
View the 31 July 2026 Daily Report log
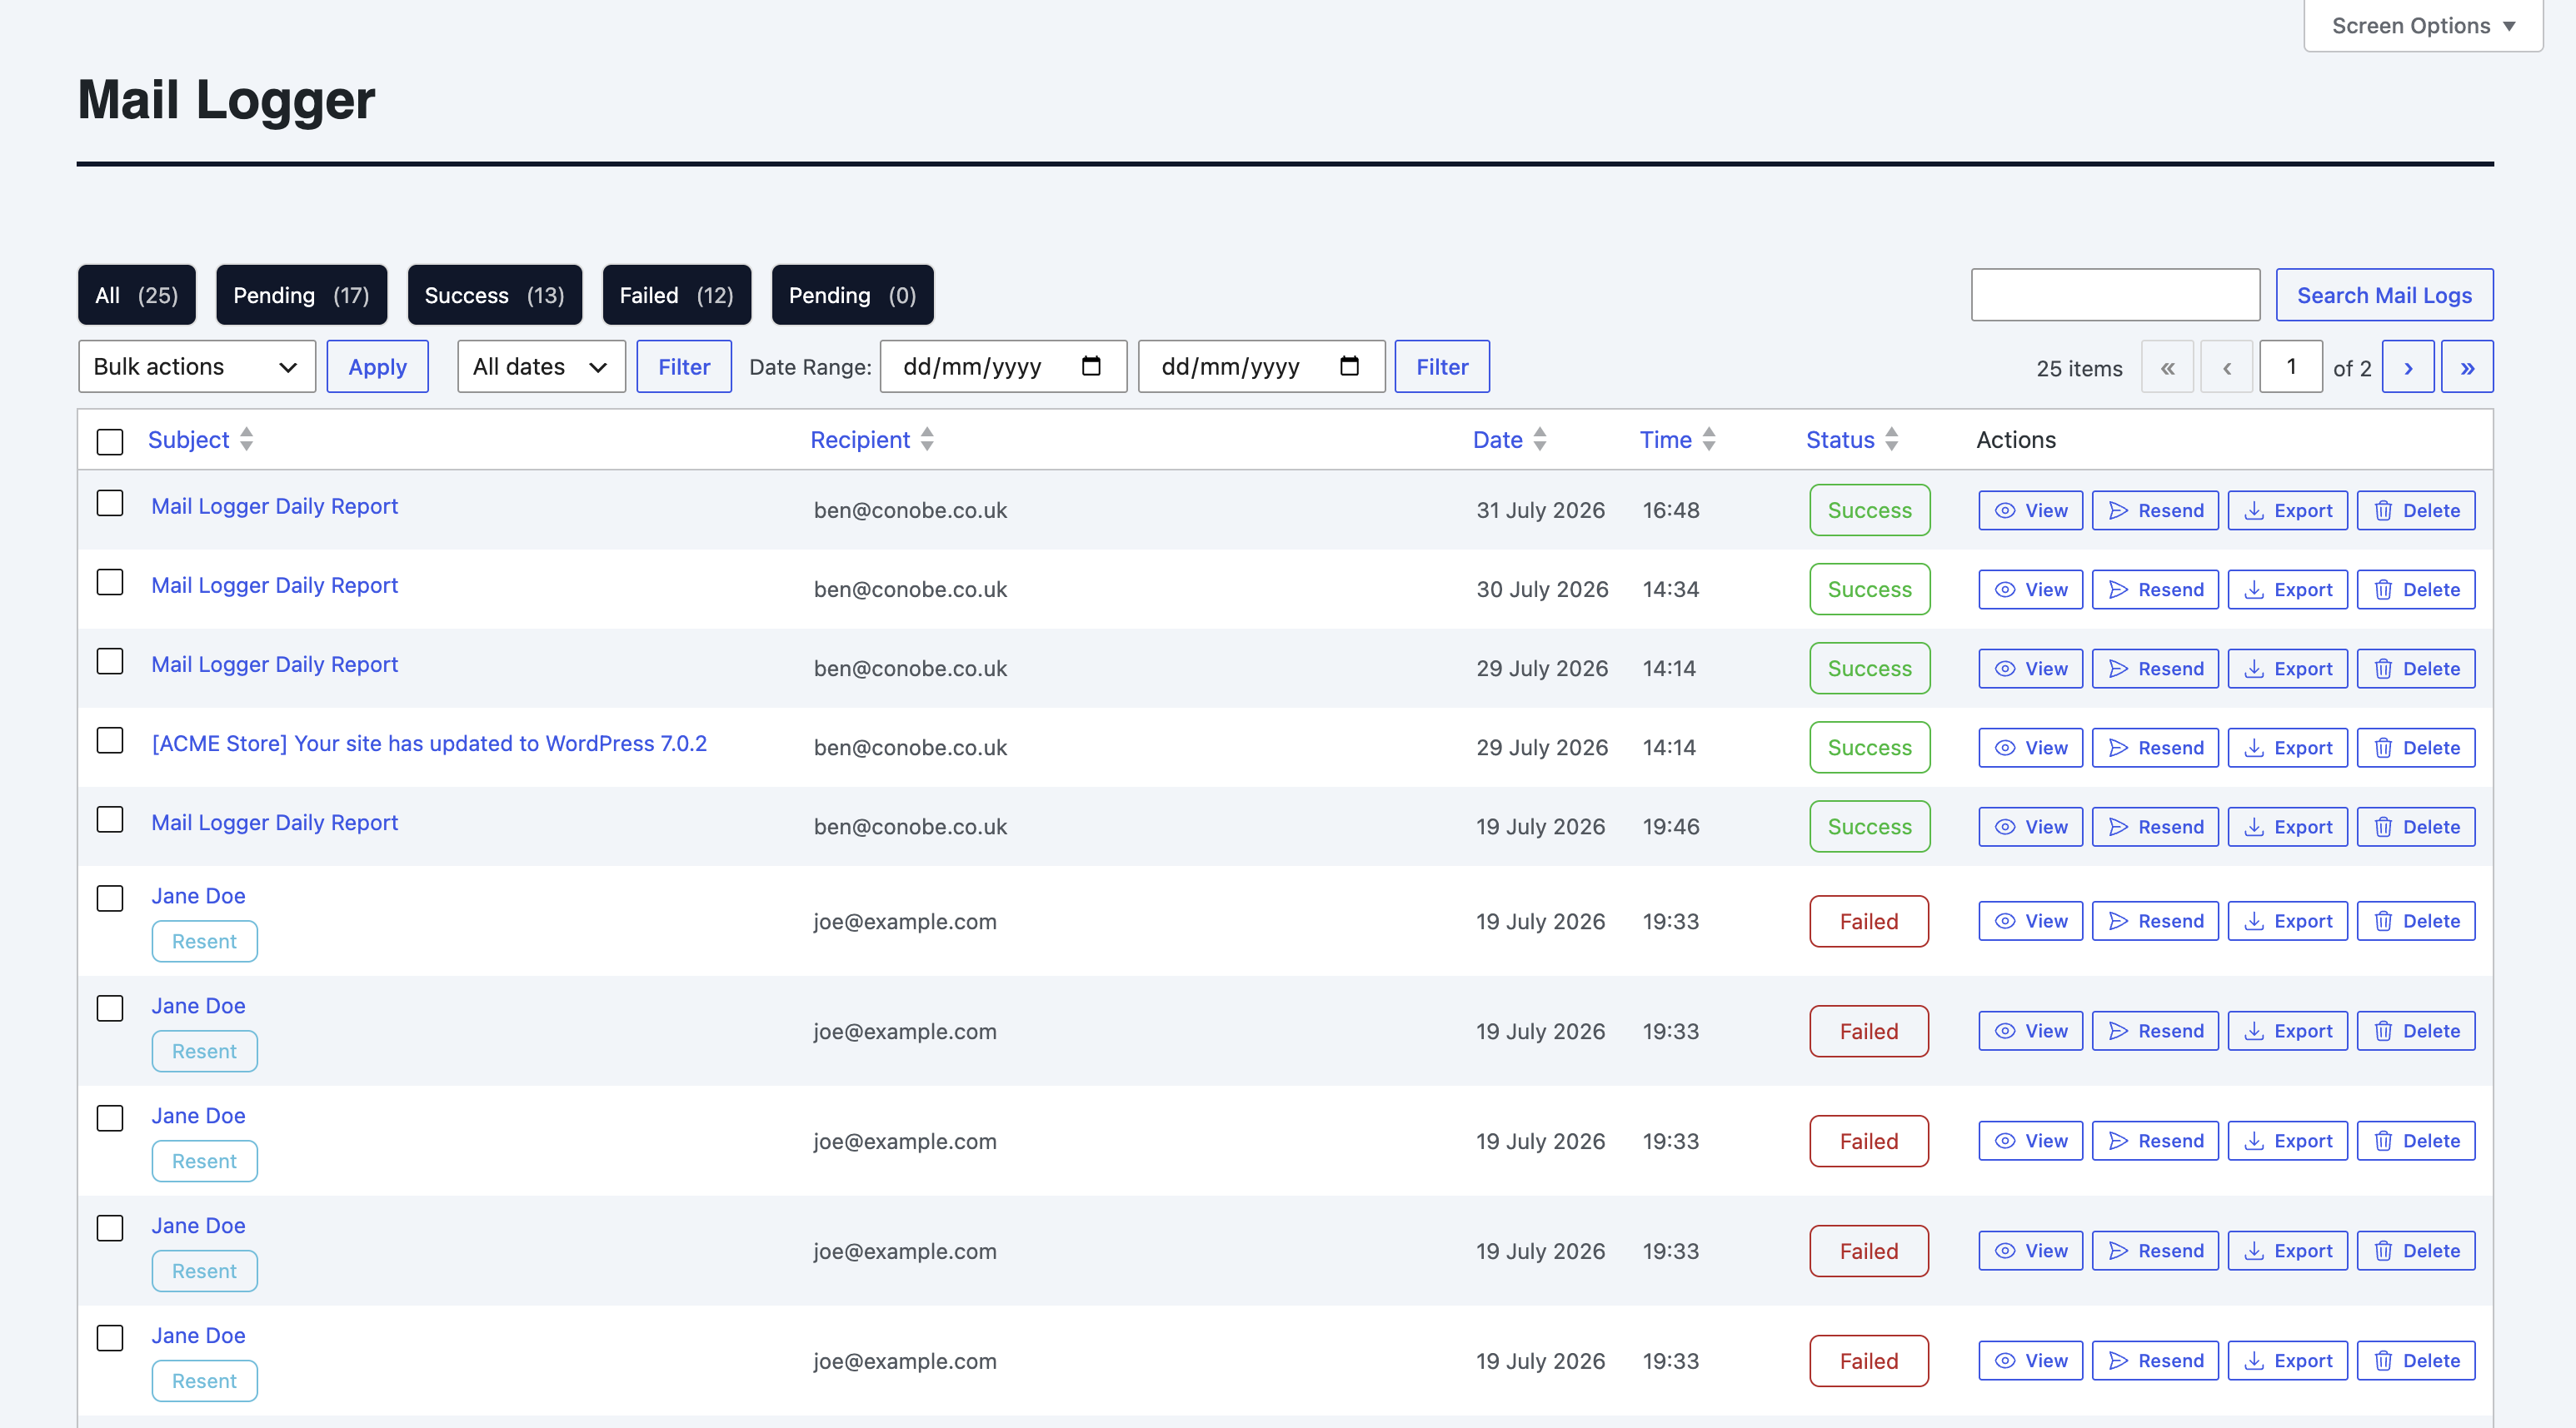click(x=2030, y=510)
